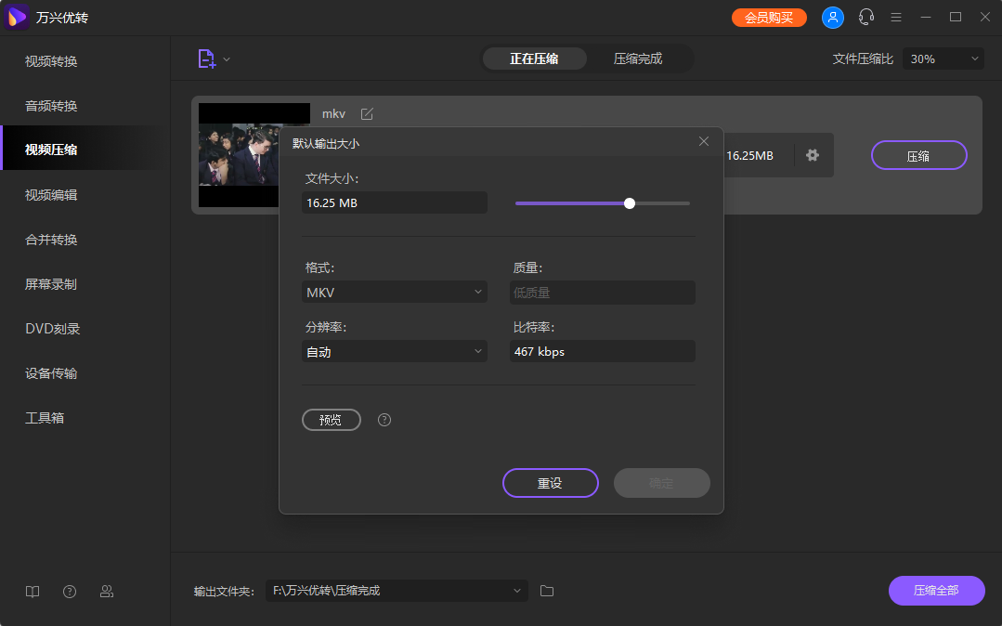Open the output folder browse icon
Viewport: 1002px width, 626px height.
click(546, 591)
